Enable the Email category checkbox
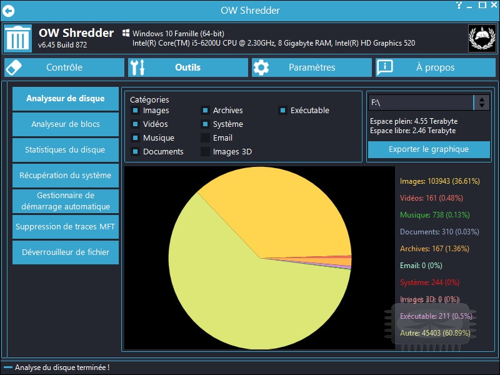This screenshot has width=500, height=375. pos(206,137)
